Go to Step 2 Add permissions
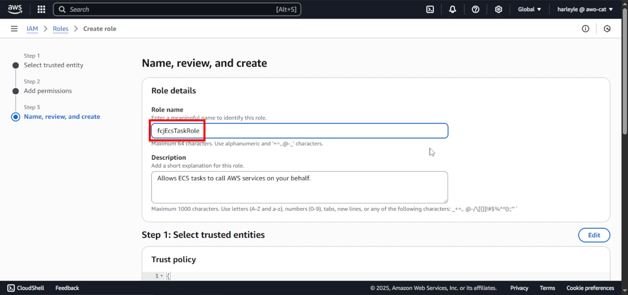Viewport: 628px width, 295px height. pyautogui.click(x=48, y=91)
